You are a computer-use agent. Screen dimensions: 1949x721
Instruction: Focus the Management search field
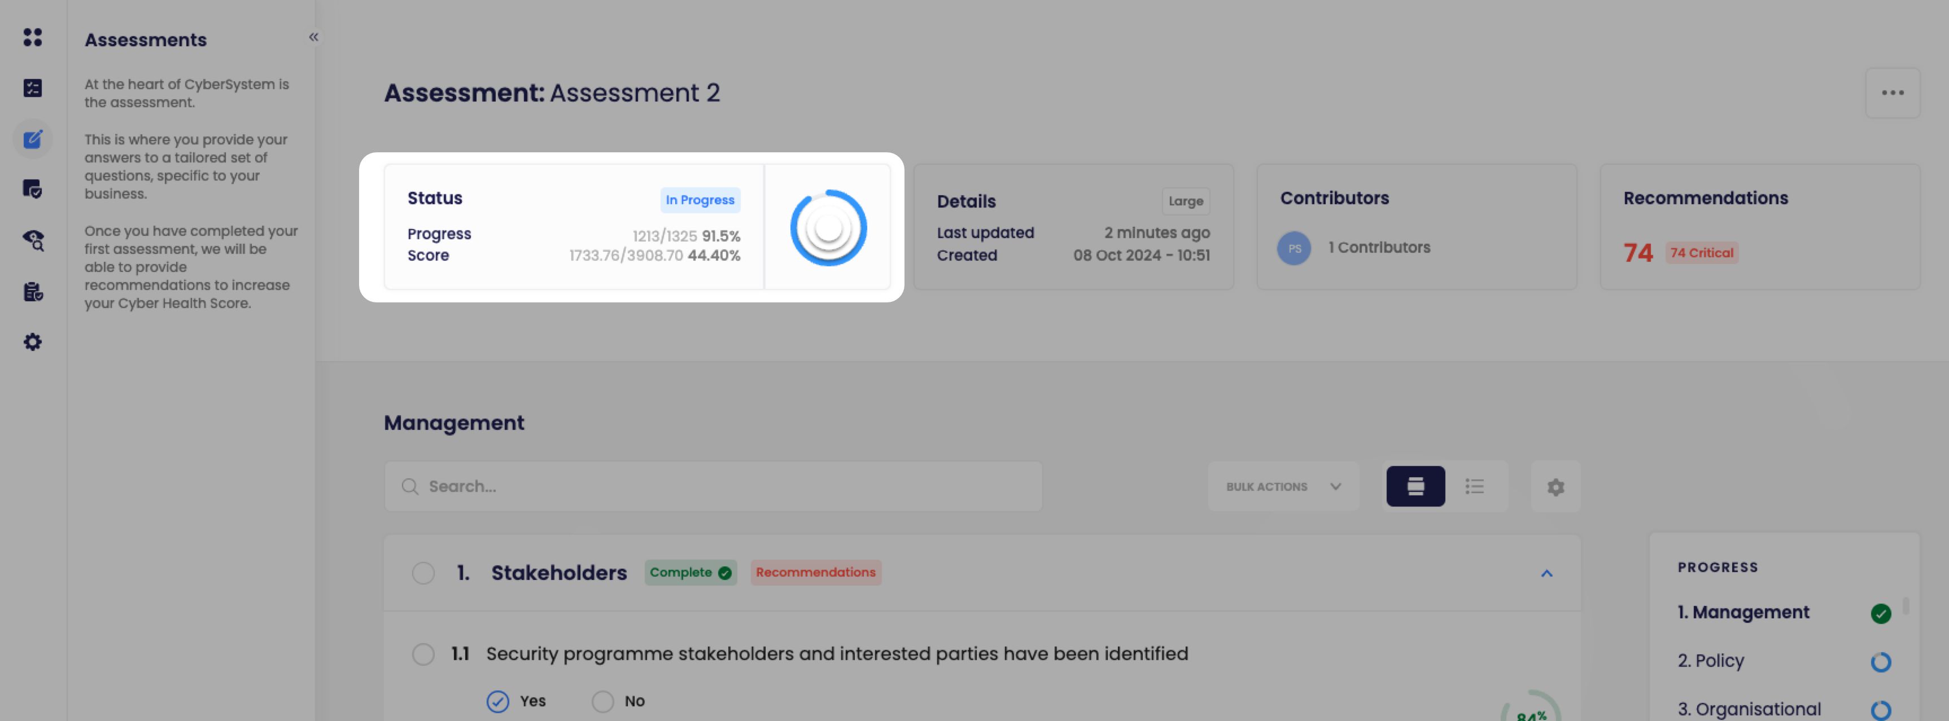[x=713, y=486]
